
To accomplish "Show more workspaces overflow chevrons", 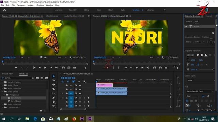I will pos(165,10).
